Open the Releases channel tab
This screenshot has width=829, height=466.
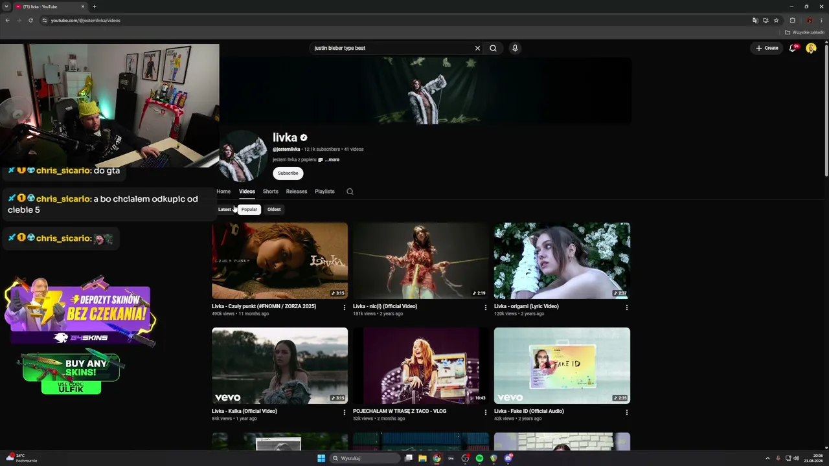tap(297, 192)
